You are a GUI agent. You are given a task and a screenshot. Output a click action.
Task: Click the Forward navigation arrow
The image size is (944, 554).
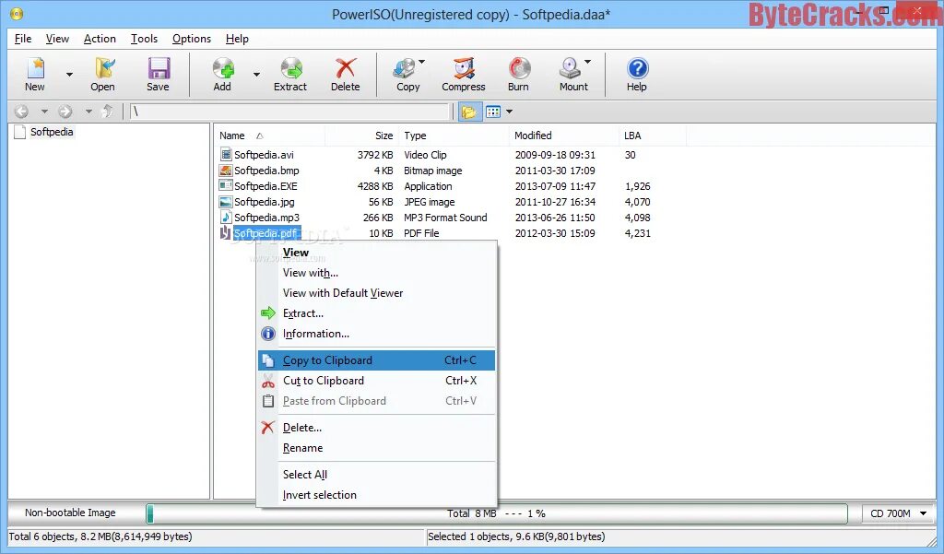pyautogui.click(x=65, y=112)
